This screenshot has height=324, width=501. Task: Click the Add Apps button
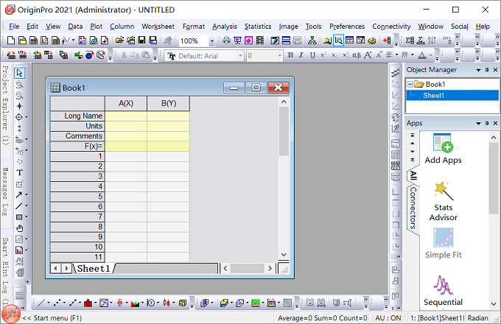(443, 149)
